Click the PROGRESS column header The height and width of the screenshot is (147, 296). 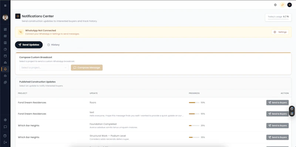point(194,93)
